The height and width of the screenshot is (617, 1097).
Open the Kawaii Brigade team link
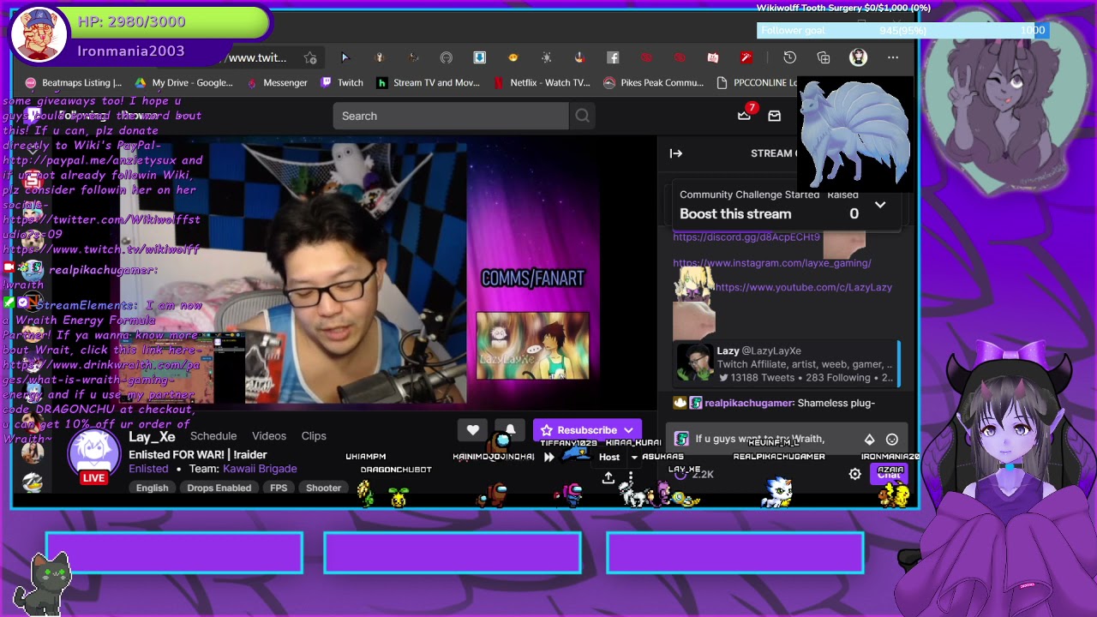[x=260, y=469]
